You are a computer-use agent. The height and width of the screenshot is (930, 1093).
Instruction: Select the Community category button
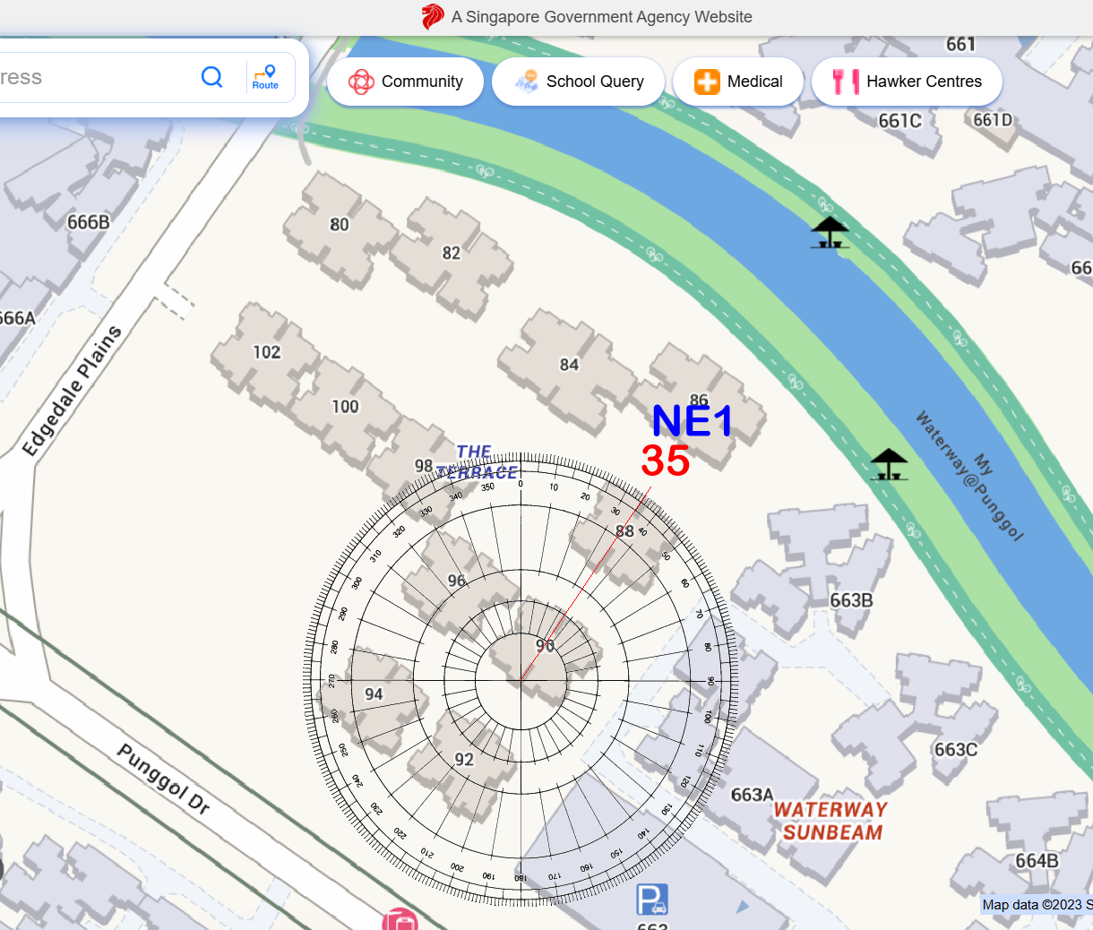click(x=405, y=82)
